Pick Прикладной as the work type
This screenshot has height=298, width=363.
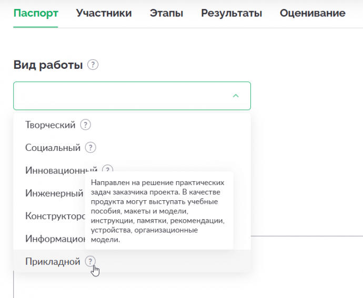(x=53, y=261)
